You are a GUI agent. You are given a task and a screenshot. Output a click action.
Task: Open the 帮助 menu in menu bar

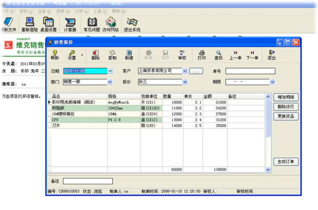click(119, 11)
